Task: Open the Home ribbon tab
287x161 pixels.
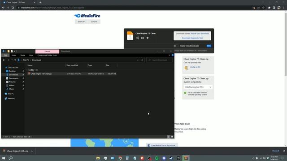Action: (14, 55)
